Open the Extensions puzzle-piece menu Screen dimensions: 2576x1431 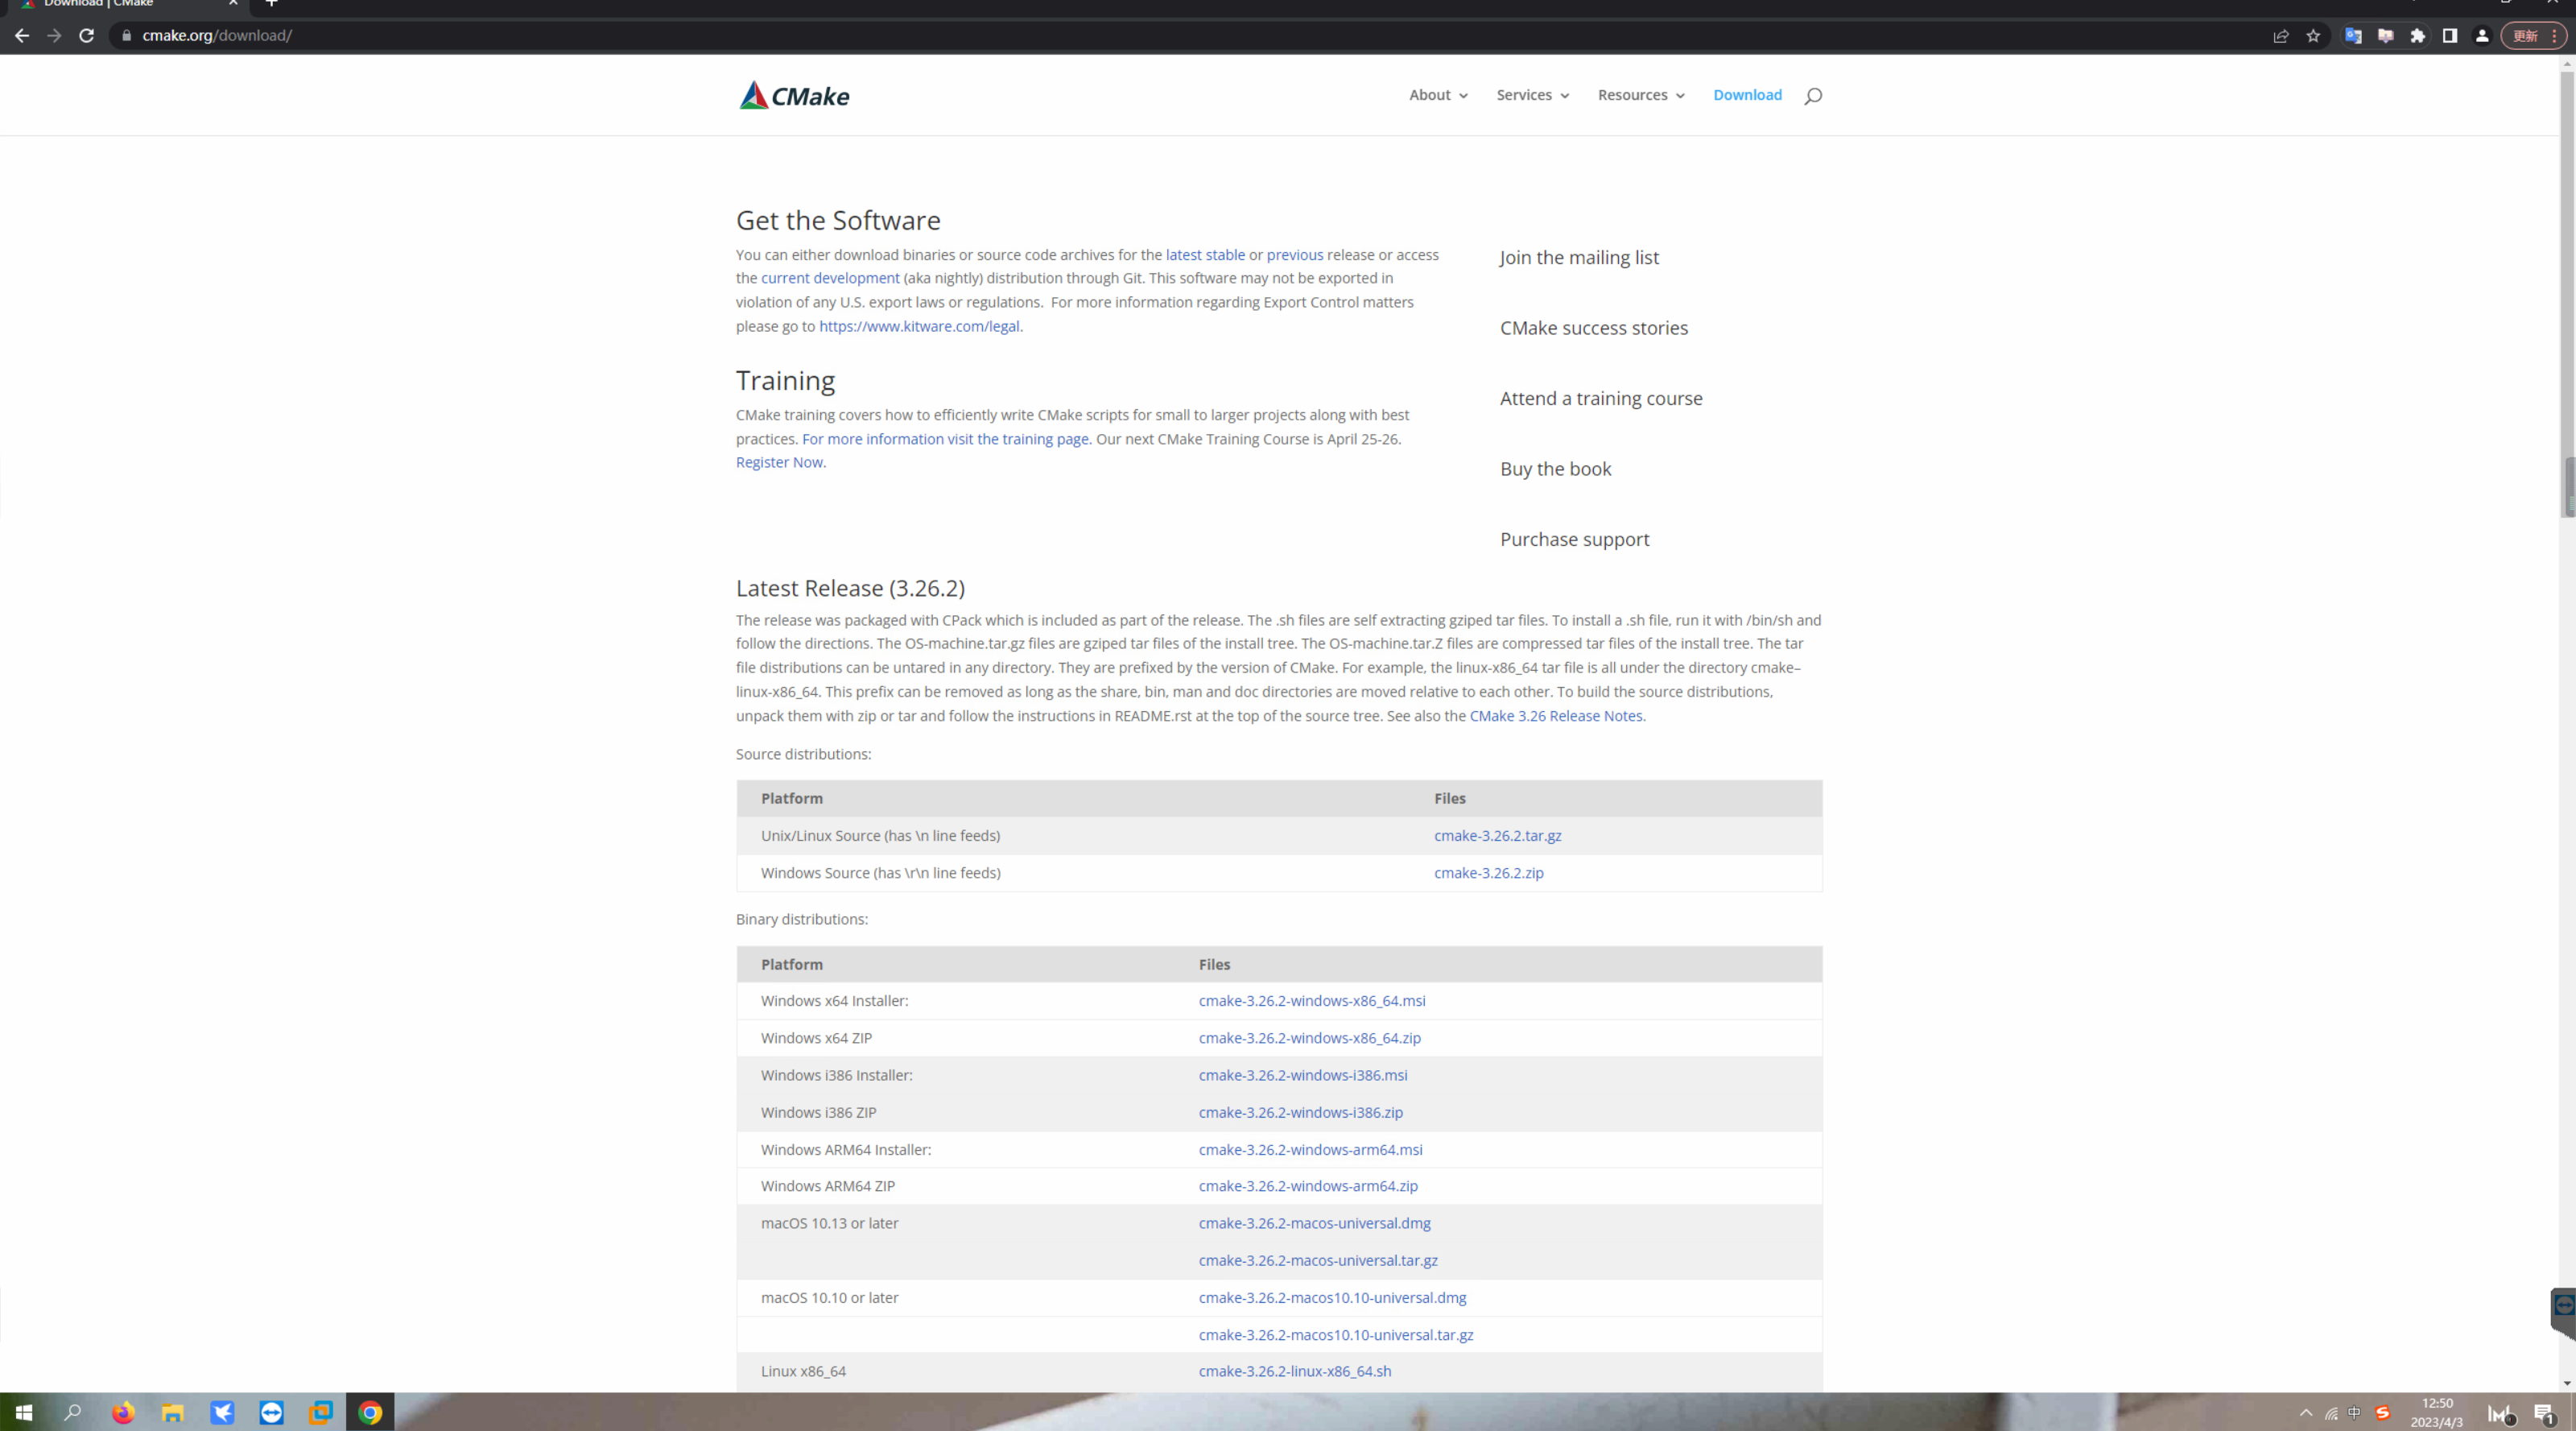pos(2418,36)
